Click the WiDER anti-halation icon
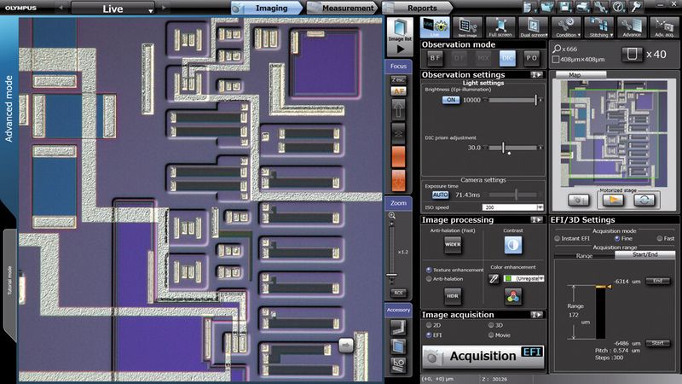682x384 pixels. [452, 246]
